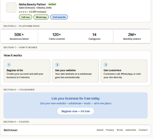This screenshot has height=138, width=153.
Task: Open the About footer link
Action: [x=100, y=130]
